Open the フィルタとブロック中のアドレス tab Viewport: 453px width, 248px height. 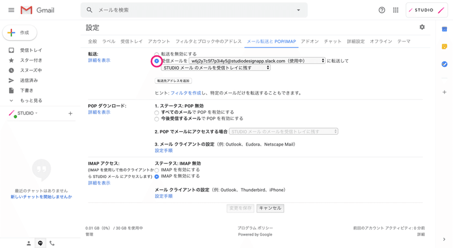(208, 41)
